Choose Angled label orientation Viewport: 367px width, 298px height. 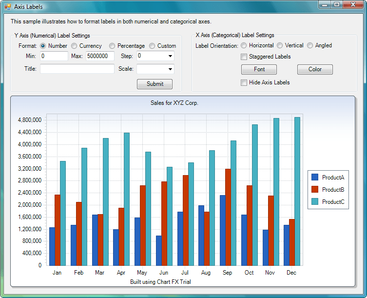[x=310, y=45]
